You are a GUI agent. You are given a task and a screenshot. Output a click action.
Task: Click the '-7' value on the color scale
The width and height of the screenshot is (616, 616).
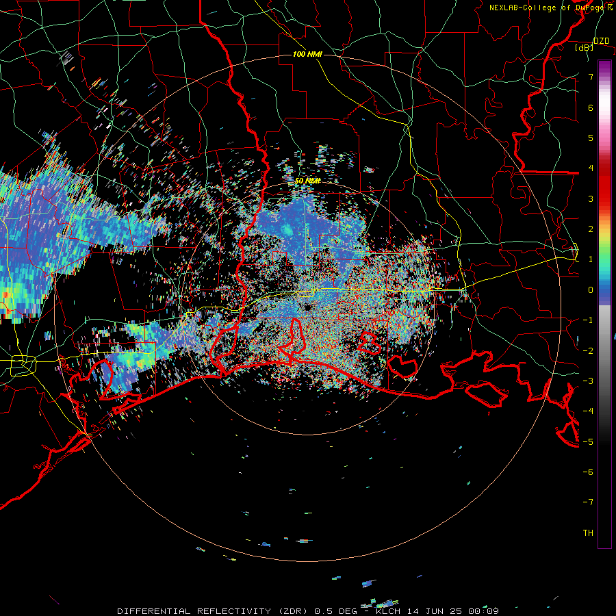(588, 502)
